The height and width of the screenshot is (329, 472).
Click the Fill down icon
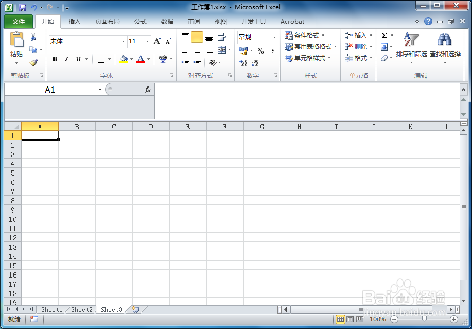pyautogui.click(x=384, y=47)
